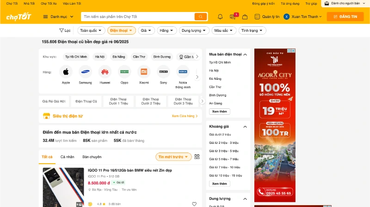Select the Bán chuyên tab
This screenshot has width=370, height=207.
point(92,157)
